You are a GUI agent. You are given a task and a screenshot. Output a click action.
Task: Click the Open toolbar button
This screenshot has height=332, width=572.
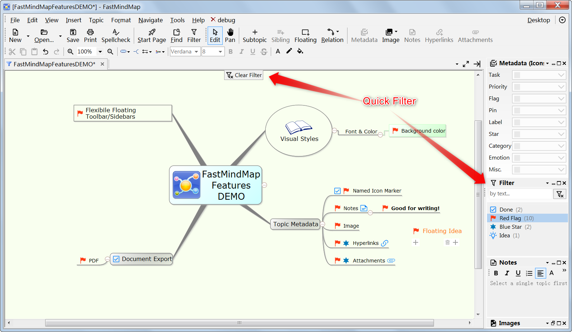[44, 35]
